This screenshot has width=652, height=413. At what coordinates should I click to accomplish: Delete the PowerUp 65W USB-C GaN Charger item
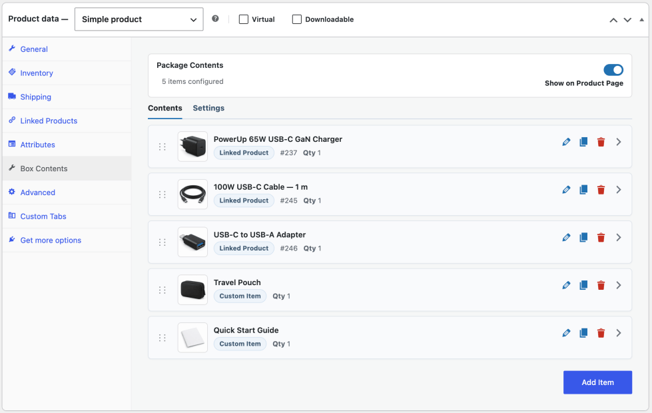tap(601, 143)
